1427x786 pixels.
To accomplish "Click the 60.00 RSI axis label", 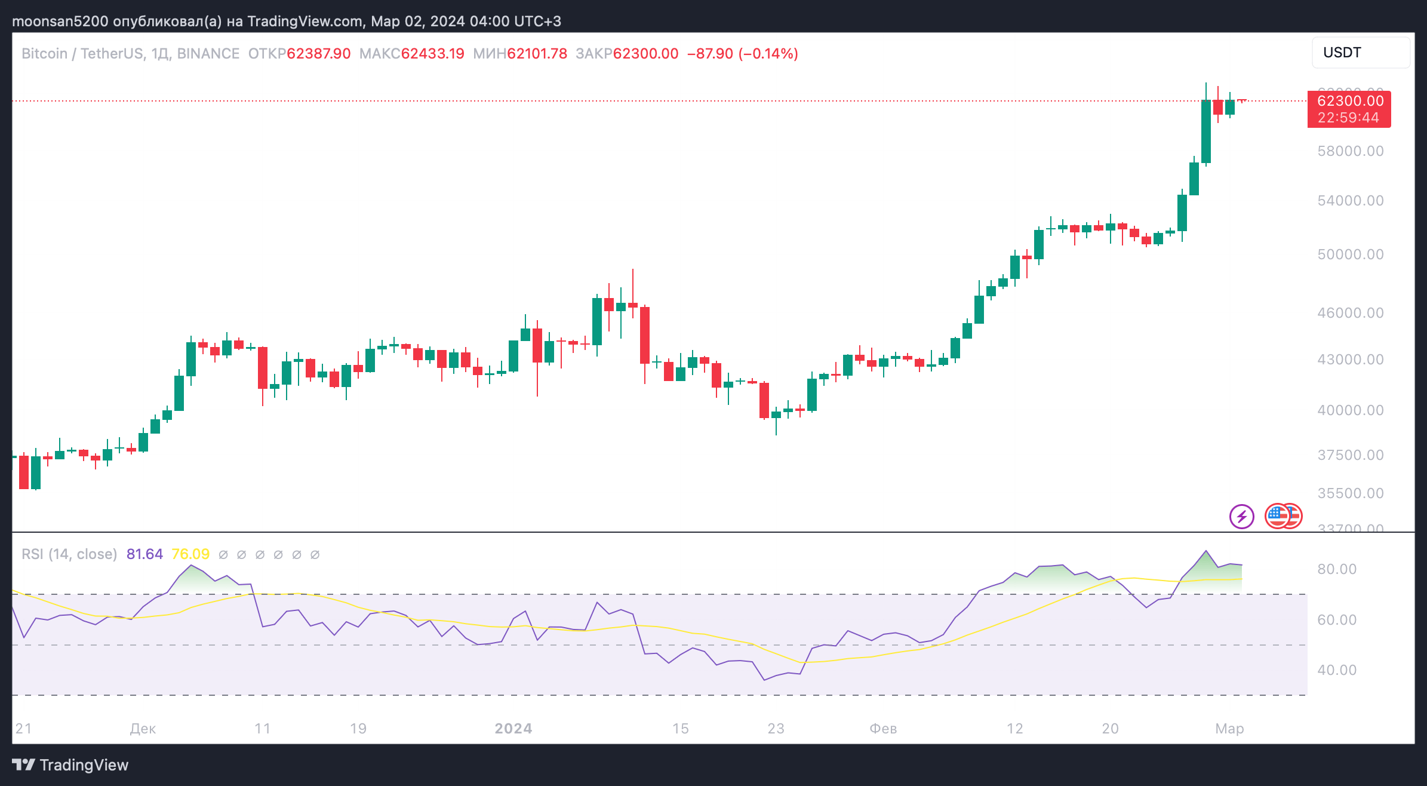I will 1337,620.
